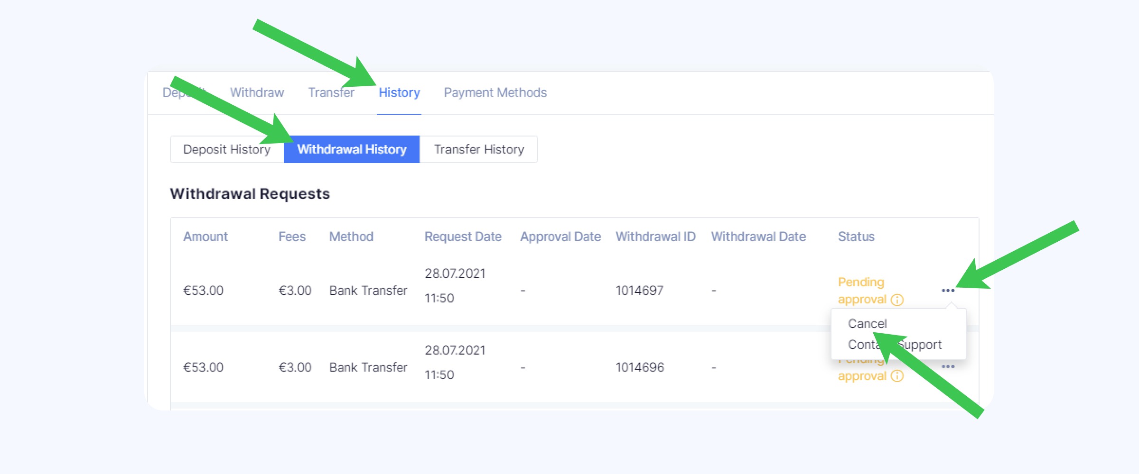Click the Withdrawal Date column header
Image resolution: width=1139 pixels, height=474 pixels.
coord(758,237)
